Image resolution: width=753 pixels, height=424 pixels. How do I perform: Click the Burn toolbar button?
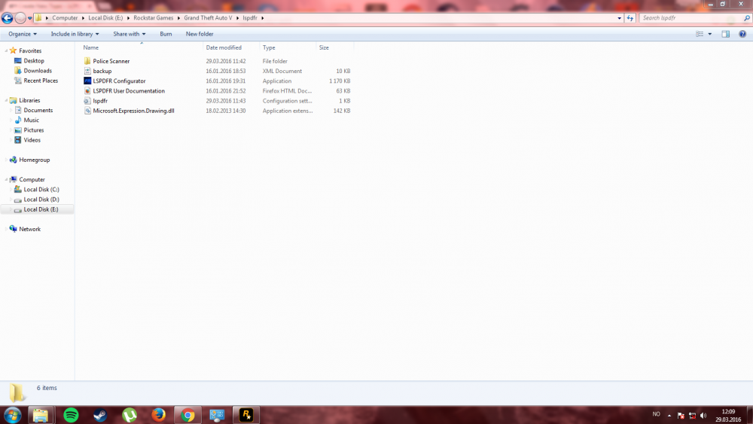coord(166,34)
